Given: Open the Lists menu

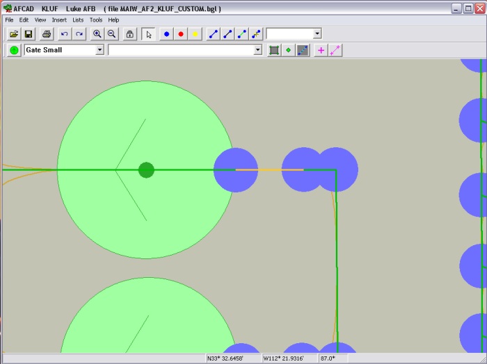Looking at the screenshot, I should pyautogui.click(x=78, y=20).
